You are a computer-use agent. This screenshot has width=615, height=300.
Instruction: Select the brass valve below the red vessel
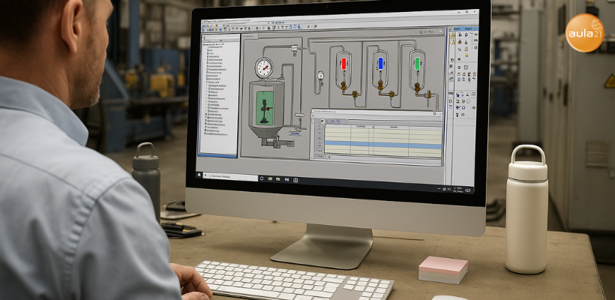344,85
